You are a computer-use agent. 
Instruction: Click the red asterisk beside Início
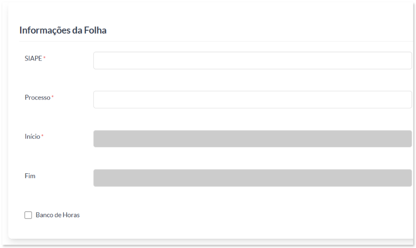coord(42,135)
